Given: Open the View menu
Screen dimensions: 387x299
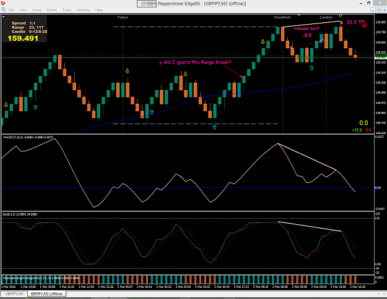Looking at the screenshot, I should coord(23,10).
